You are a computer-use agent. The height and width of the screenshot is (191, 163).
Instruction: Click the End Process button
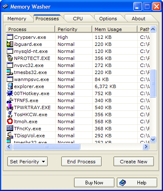coord(81,162)
